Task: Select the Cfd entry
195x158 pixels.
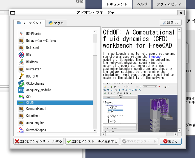Action: (55, 97)
